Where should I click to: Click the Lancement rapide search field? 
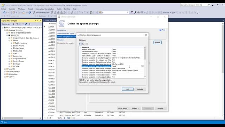[194, 5]
